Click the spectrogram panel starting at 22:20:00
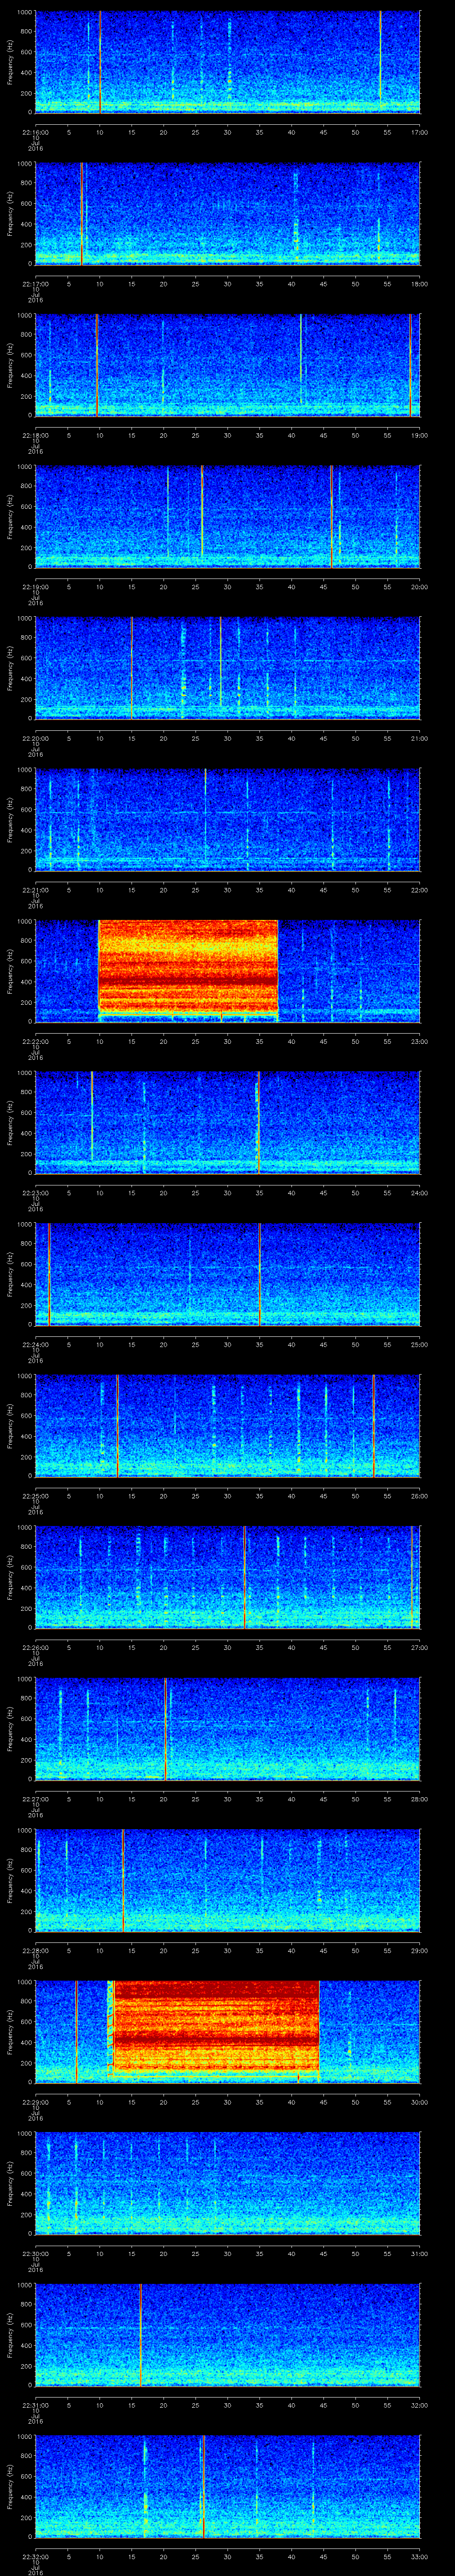This screenshot has height=2576, width=455. coord(228,668)
